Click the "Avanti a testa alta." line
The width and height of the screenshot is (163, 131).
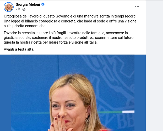(x=19, y=49)
